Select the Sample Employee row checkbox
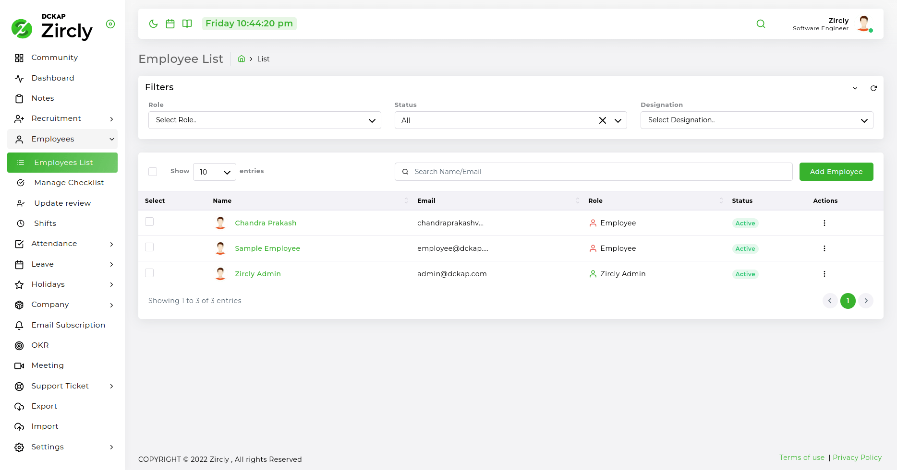Image resolution: width=897 pixels, height=470 pixels. (x=149, y=247)
